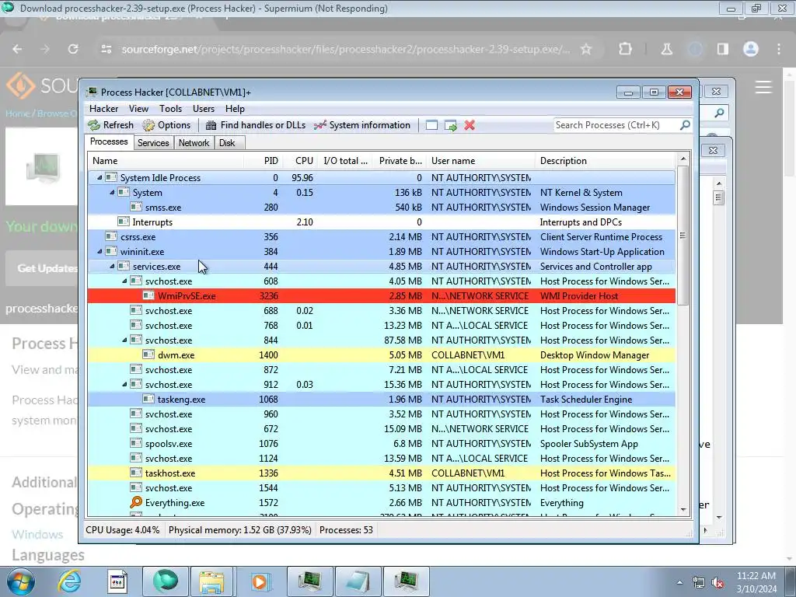The height and width of the screenshot is (597, 796).
Task: Open File Explorer from the taskbar
Action: (x=211, y=581)
